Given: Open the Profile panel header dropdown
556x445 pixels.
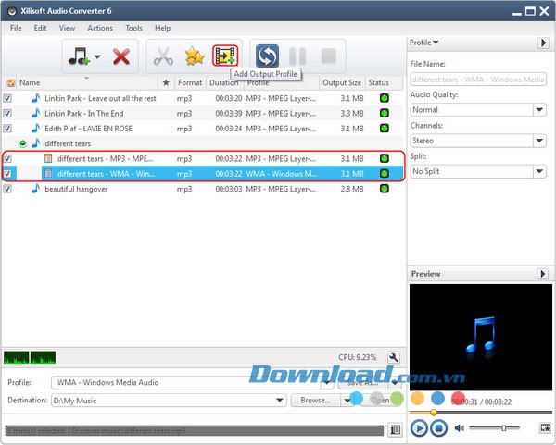Looking at the screenshot, I should pyautogui.click(x=424, y=43).
